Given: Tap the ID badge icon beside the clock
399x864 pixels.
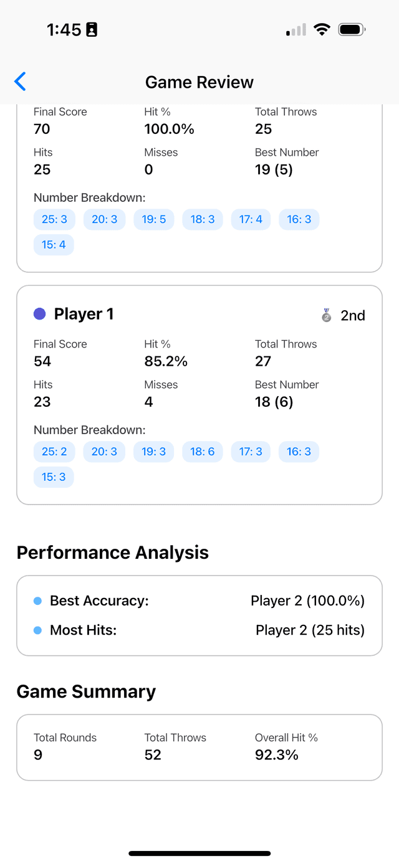Looking at the screenshot, I should [x=92, y=30].
